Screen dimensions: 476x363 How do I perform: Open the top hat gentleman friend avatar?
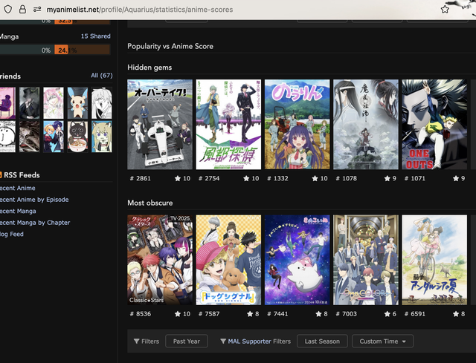coord(30,102)
